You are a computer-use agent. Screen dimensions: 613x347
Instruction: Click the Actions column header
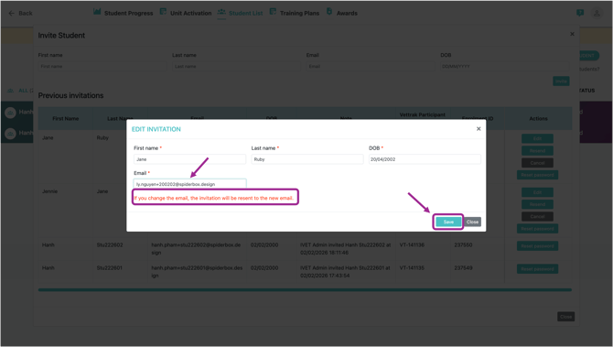[538, 118]
